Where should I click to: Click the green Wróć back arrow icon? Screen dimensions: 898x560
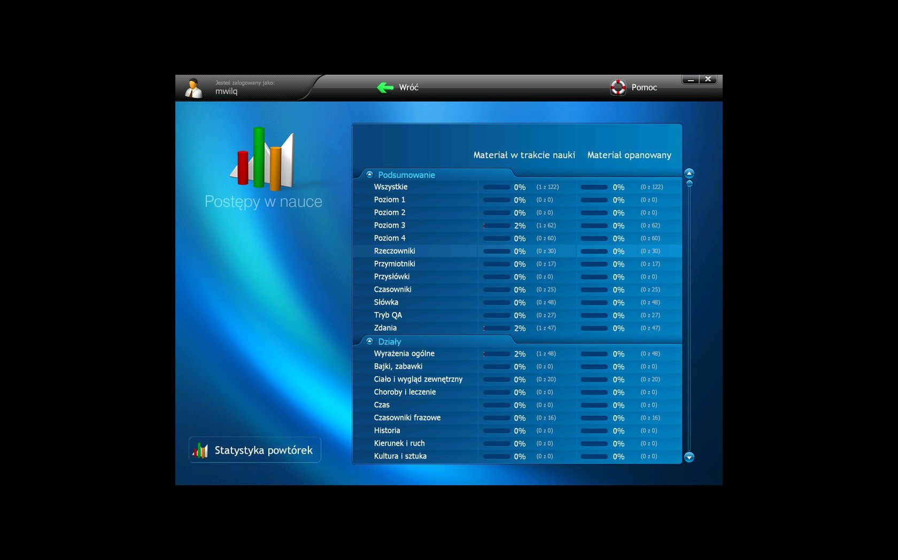385,87
